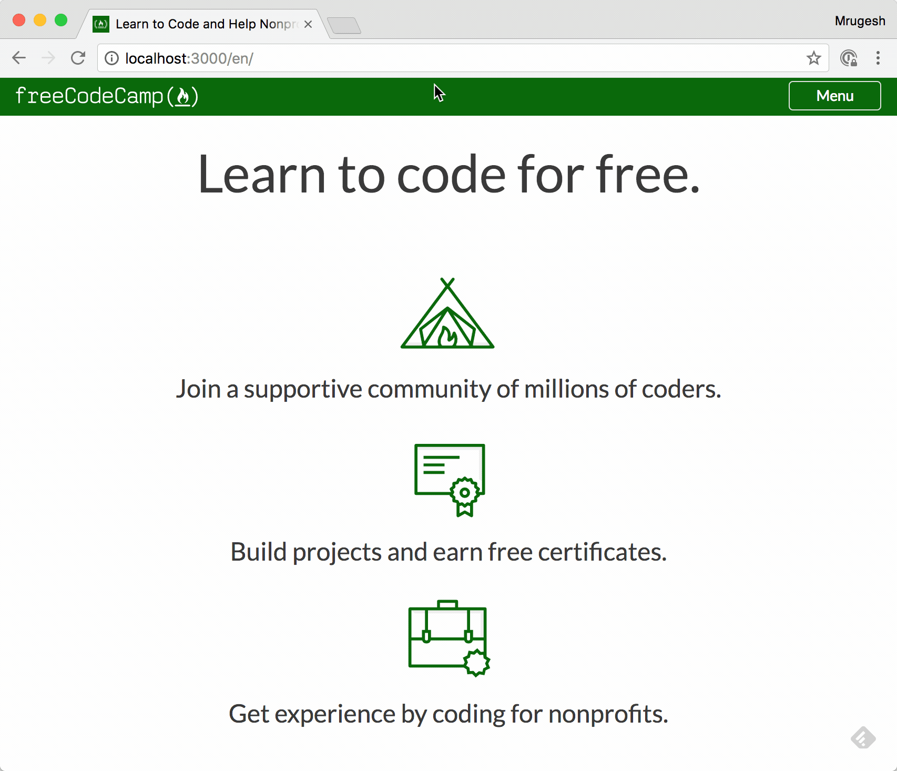Open the navigation Menu button
The image size is (897, 771).
pyautogui.click(x=834, y=96)
